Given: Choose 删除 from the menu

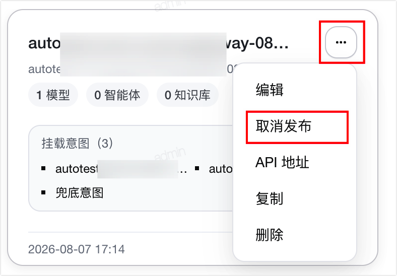Looking at the screenshot, I should (270, 235).
